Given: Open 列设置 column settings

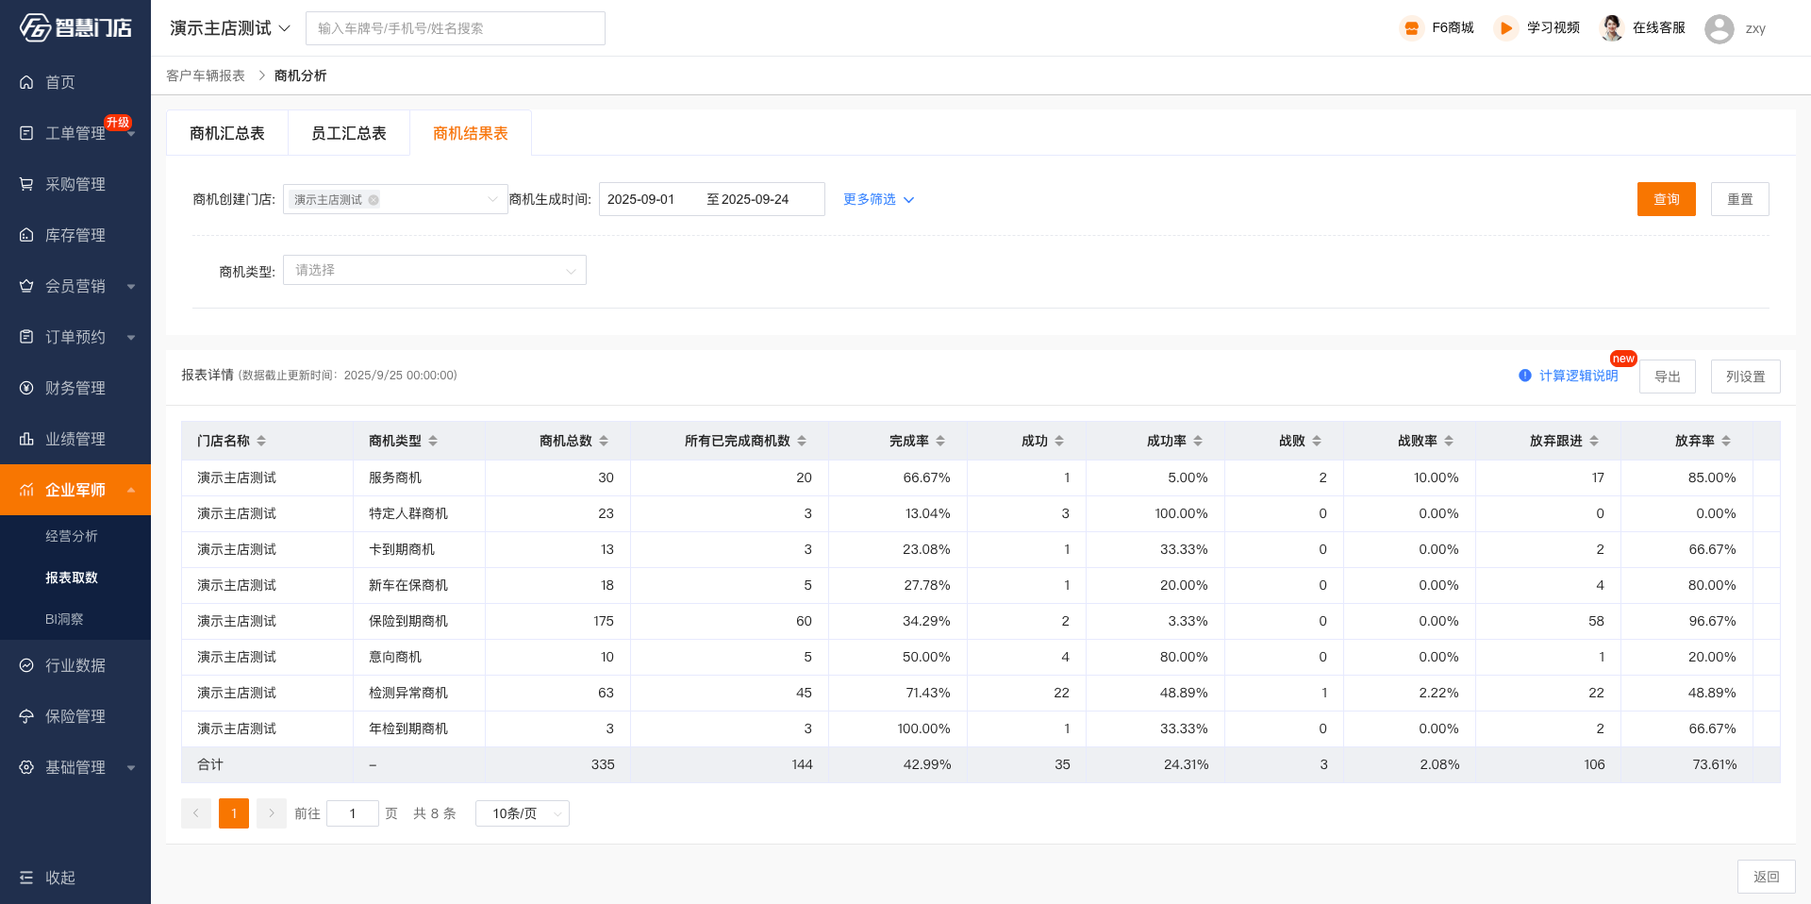Looking at the screenshot, I should click(x=1746, y=377).
